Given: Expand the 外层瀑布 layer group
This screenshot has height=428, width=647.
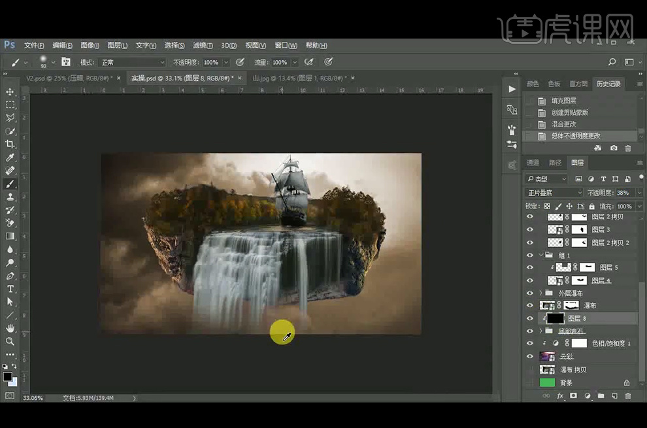Looking at the screenshot, I should pyautogui.click(x=540, y=293).
